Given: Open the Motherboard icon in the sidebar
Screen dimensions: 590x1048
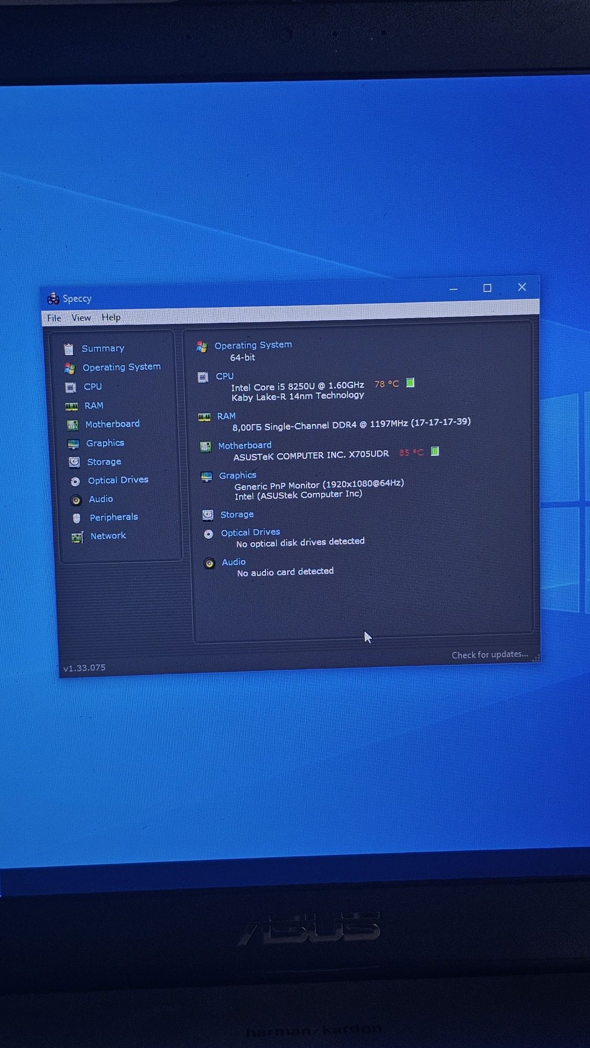Looking at the screenshot, I should [x=73, y=425].
